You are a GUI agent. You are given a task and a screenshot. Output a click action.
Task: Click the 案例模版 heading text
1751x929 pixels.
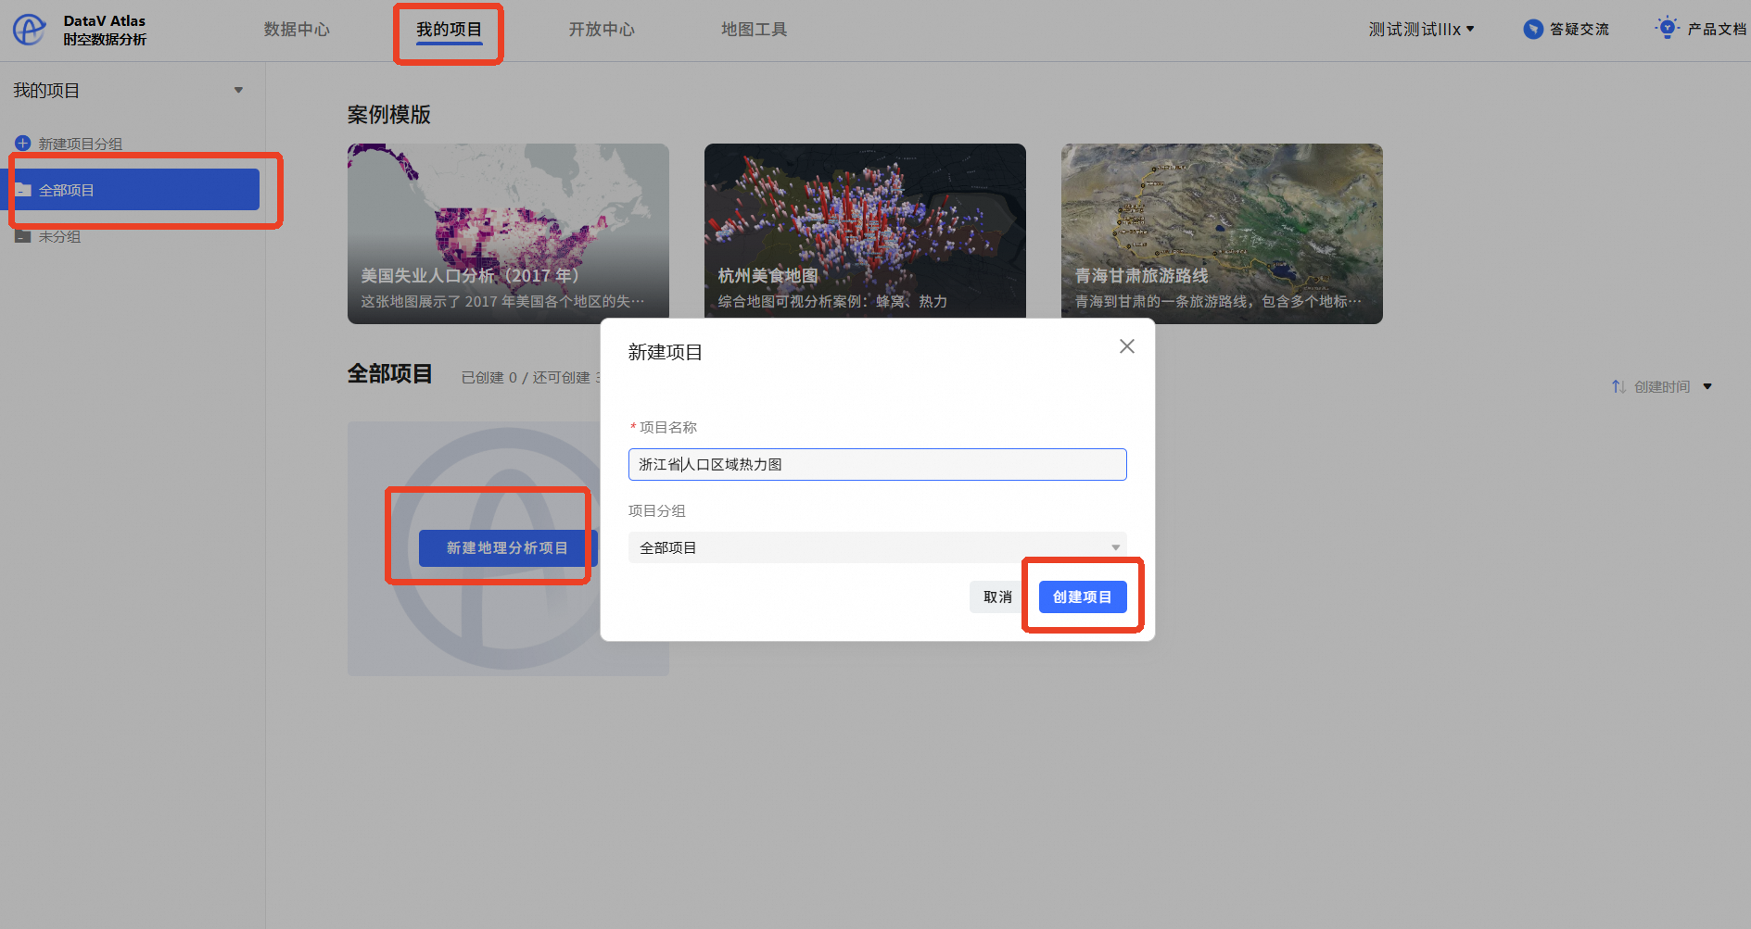pyautogui.click(x=389, y=115)
